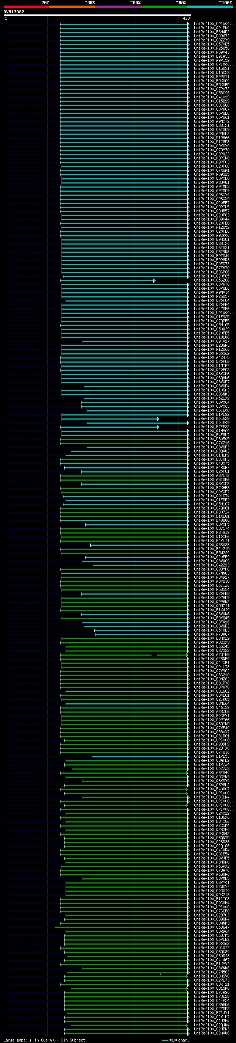The image size is (236, 1043).
Task: Select hit label UniRef100_Q41019
Action: (212, 97)
